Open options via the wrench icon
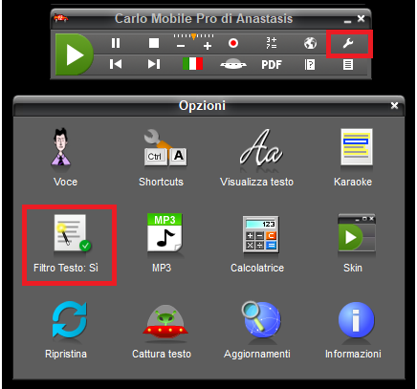Screen dimensions: 417x389 (348, 43)
